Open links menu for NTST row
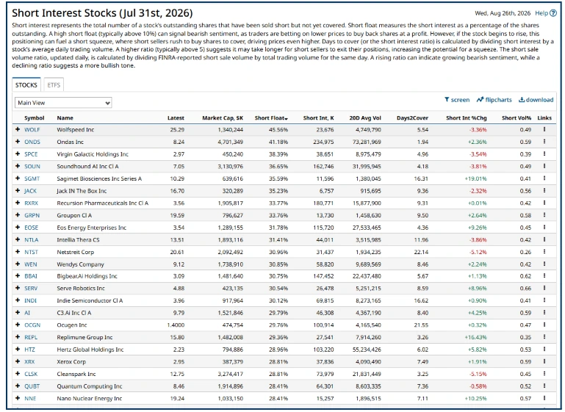 tap(544, 252)
